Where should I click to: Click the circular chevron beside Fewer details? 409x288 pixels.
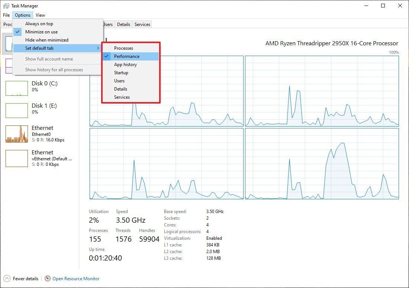(x=6, y=278)
